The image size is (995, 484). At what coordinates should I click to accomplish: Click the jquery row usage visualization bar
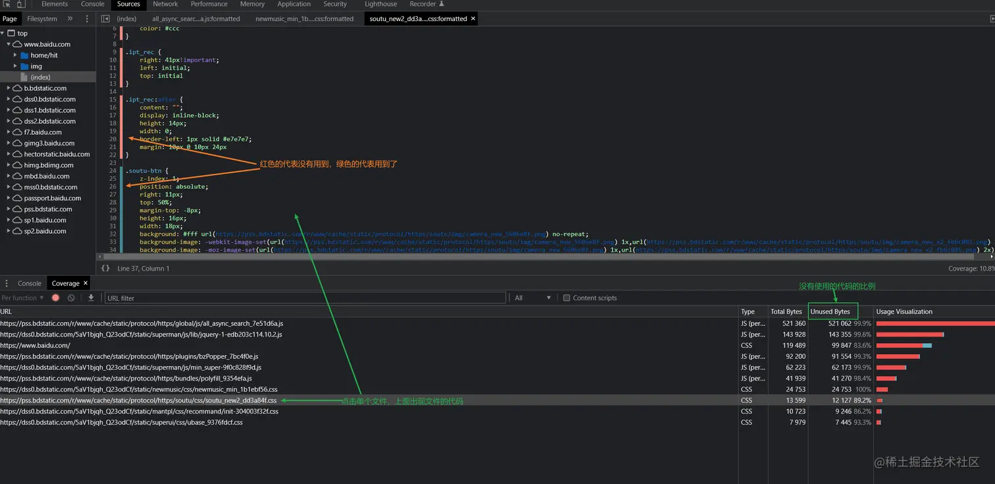(910, 335)
